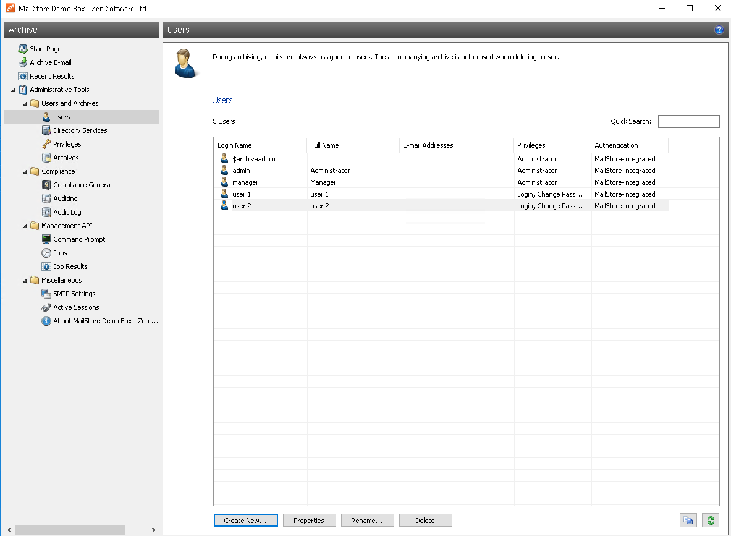This screenshot has height=536, width=731.
Task: Click the Compliance General icon
Action: pos(46,185)
